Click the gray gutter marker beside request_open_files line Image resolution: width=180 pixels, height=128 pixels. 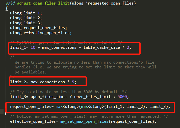2,111
